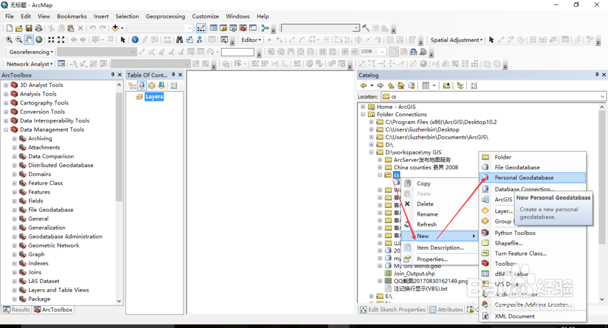Create a new map document with New icon
Viewport: 608px width, 328px height.
[9, 28]
